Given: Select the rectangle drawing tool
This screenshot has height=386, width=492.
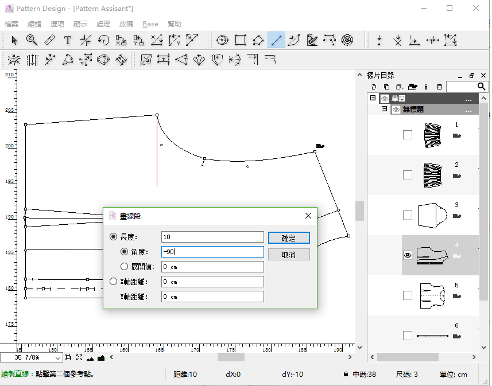Looking at the screenshot, I should click(x=241, y=40).
